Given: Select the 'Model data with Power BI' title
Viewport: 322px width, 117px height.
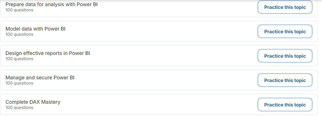Looking at the screenshot, I should pyautogui.click(x=35, y=29).
